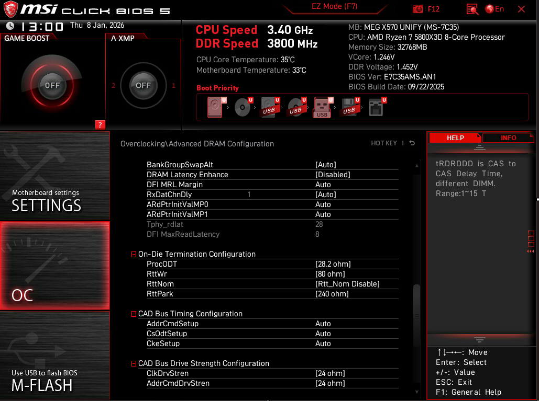Click the settings list scrollbar thumb
Viewport: 539px width, 401px height.
click(x=416, y=316)
